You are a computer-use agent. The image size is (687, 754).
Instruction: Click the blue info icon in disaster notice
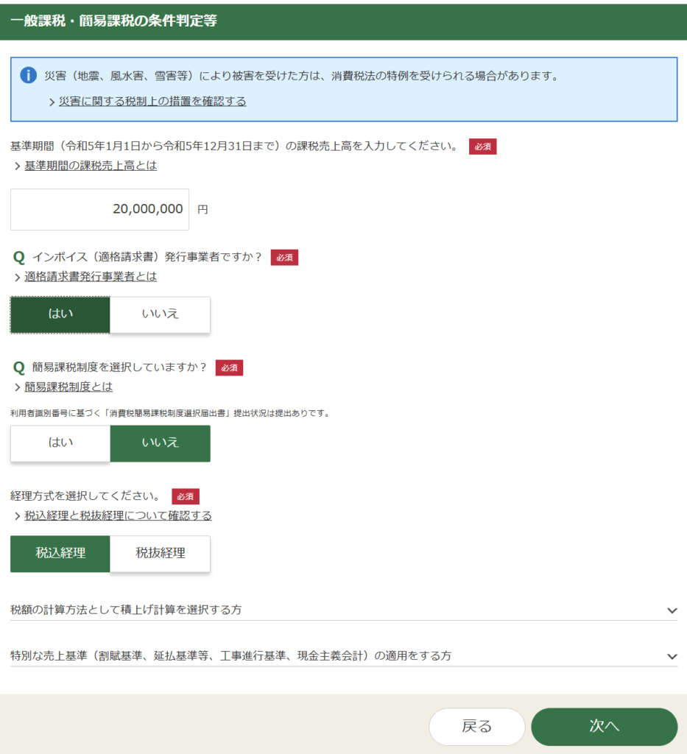pos(28,75)
